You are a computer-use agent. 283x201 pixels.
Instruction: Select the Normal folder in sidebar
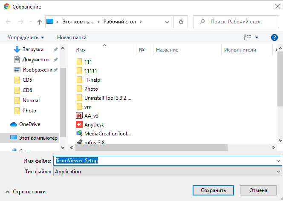[31, 100]
